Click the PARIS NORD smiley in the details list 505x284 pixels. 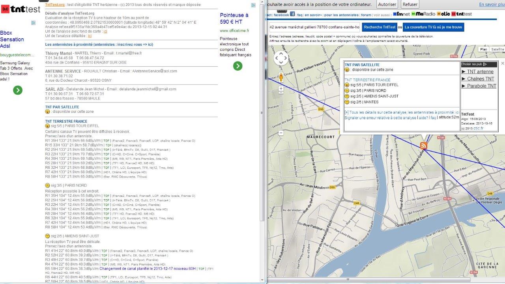(x=48, y=185)
